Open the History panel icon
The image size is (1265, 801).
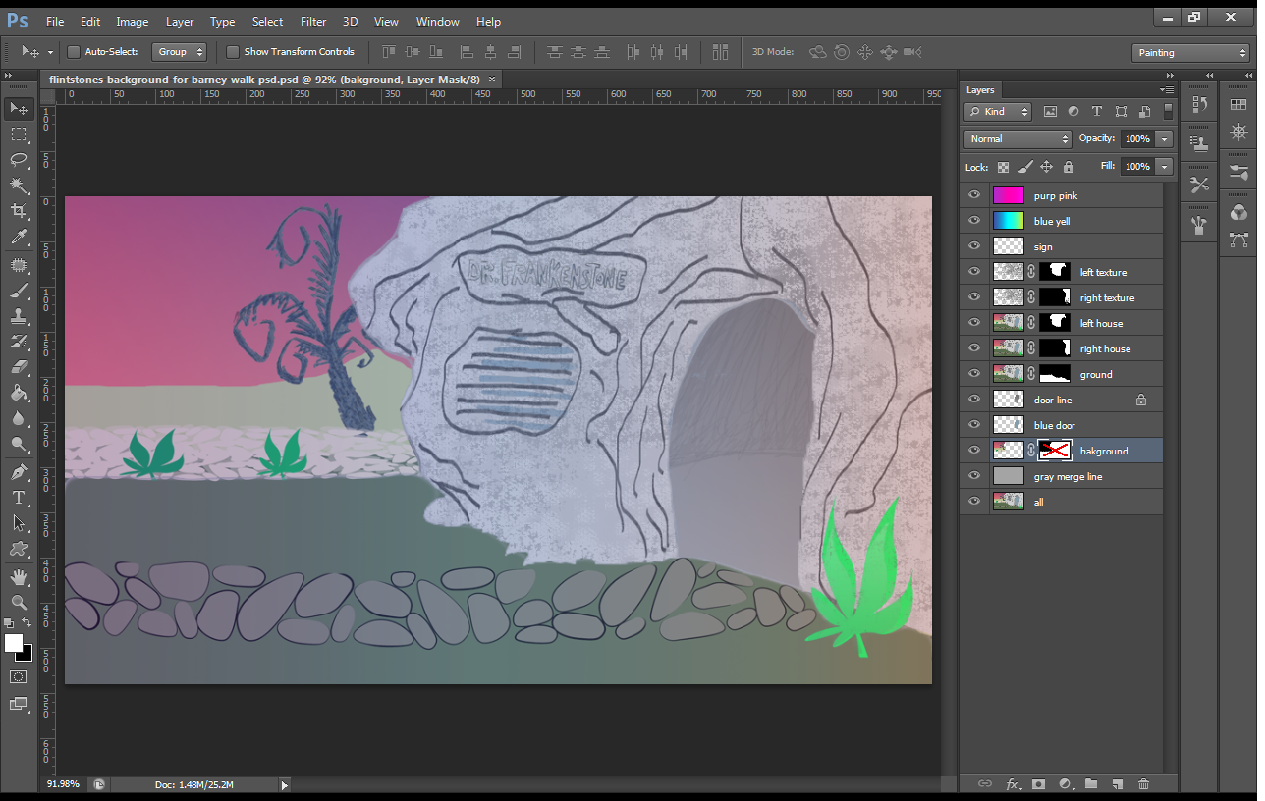point(1198,105)
